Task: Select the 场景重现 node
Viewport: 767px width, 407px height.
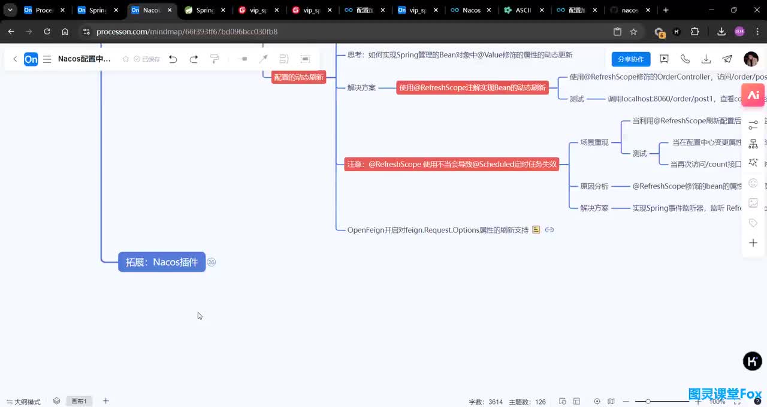Action: (594, 142)
